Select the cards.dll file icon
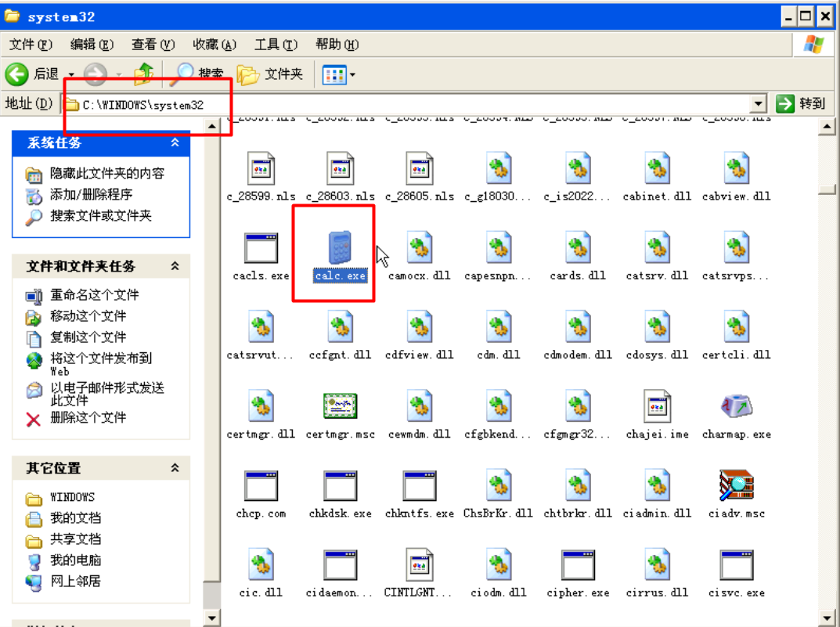The height and width of the screenshot is (627, 840). [578, 247]
